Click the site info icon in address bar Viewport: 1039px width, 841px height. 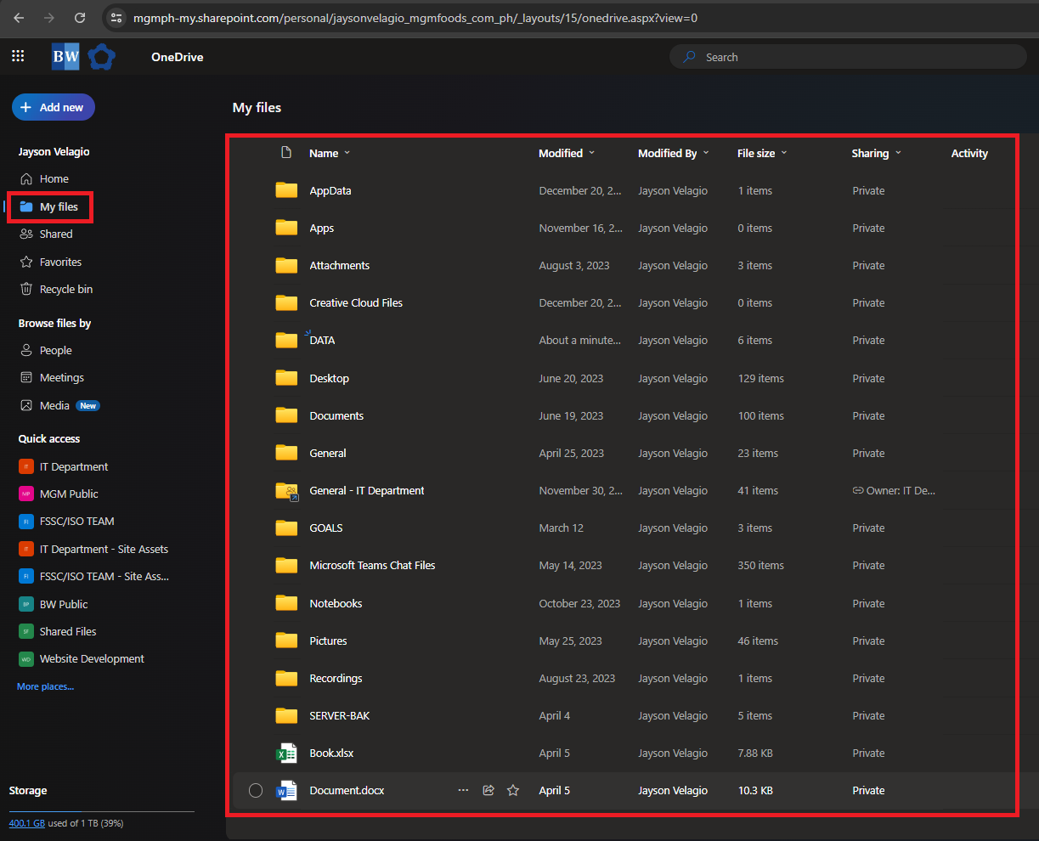pos(117,17)
